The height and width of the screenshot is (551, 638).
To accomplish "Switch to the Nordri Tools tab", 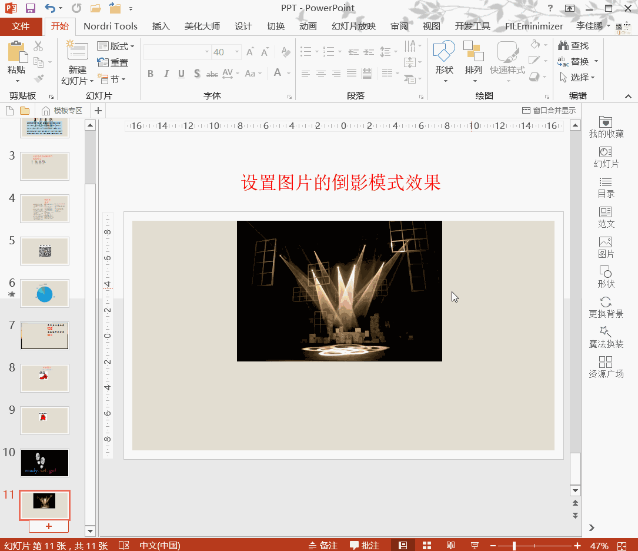I will pyautogui.click(x=111, y=26).
